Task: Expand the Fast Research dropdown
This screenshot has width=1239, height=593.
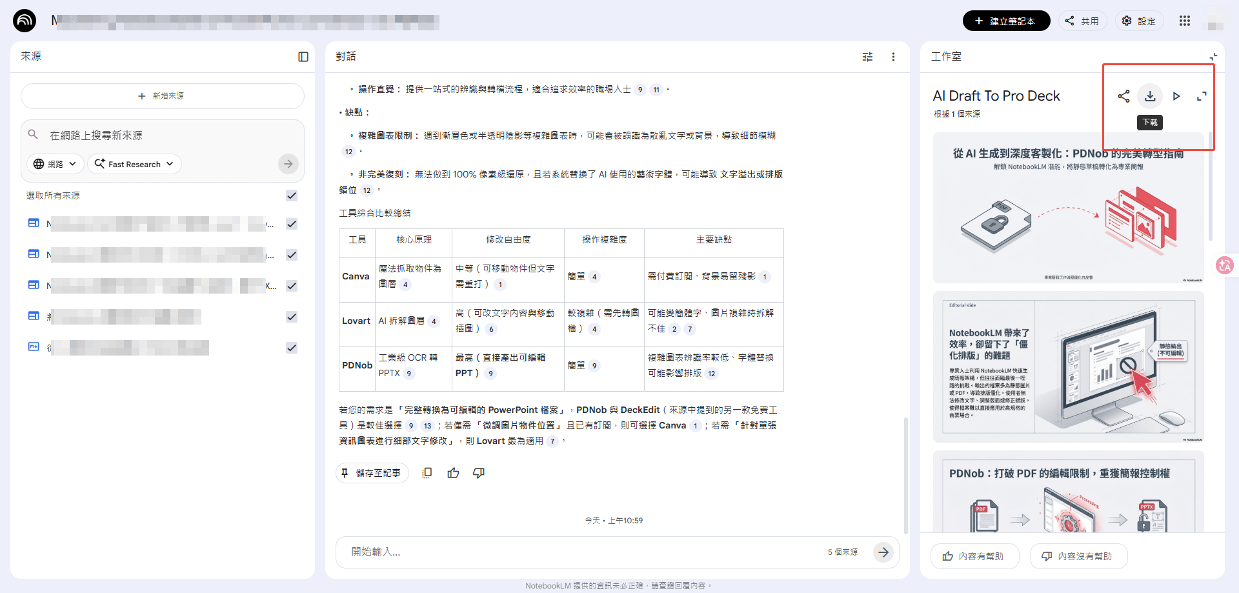Action: pyautogui.click(x=134, y=163)
